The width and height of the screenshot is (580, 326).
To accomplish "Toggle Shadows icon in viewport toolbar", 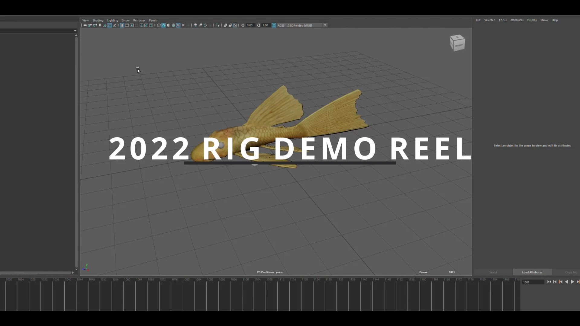I will tap(188, 25).
